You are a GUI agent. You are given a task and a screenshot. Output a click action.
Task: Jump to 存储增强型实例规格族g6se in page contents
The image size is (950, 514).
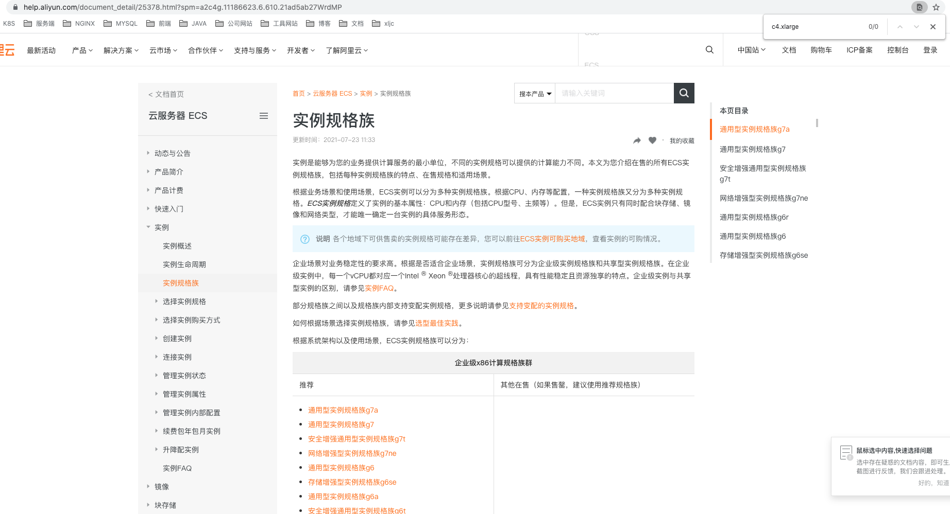click(x=764, y=255)
